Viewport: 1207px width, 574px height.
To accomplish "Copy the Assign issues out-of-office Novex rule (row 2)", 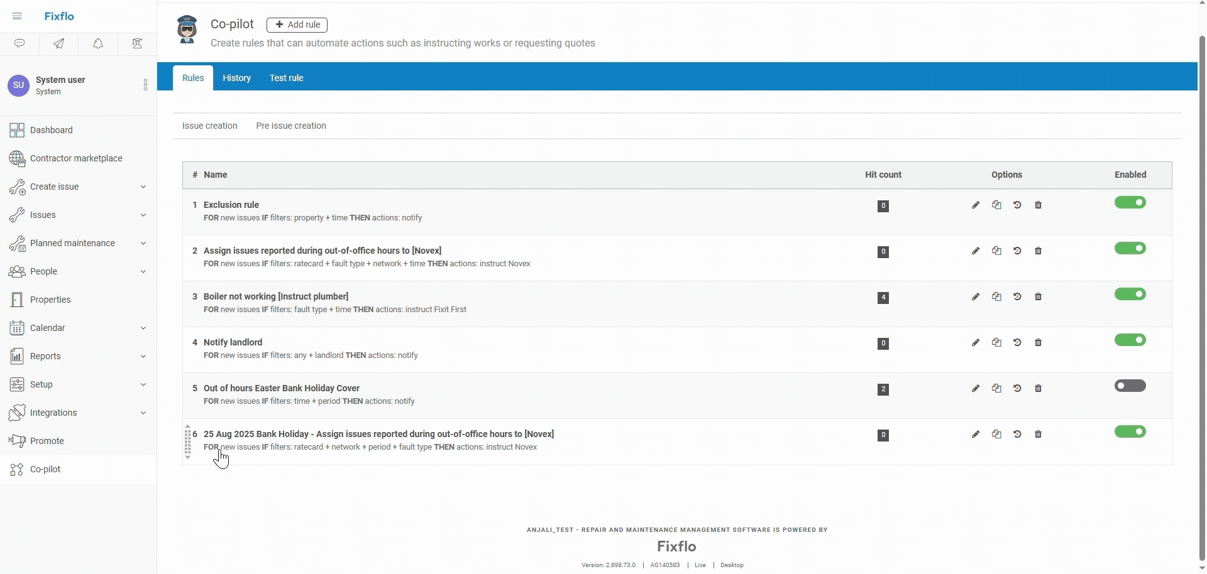I will pyautogui.click(x=996, y=251).
